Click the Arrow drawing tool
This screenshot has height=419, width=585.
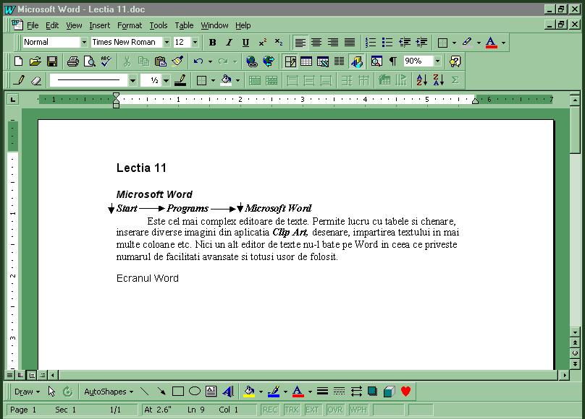click(161, 392)
